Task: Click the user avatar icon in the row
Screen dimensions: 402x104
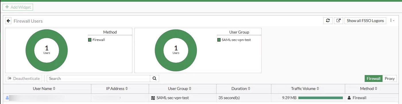Action: tap(7, 98)
